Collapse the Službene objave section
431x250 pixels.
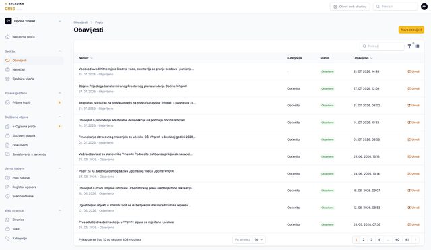coord(60,117)
